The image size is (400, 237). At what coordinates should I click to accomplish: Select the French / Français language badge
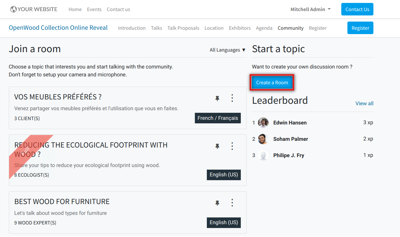point(218,118)
